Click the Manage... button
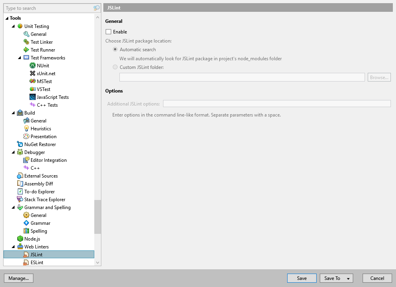Image resolution: width=396 pixels, height=287 pixels. click(18, 278)
